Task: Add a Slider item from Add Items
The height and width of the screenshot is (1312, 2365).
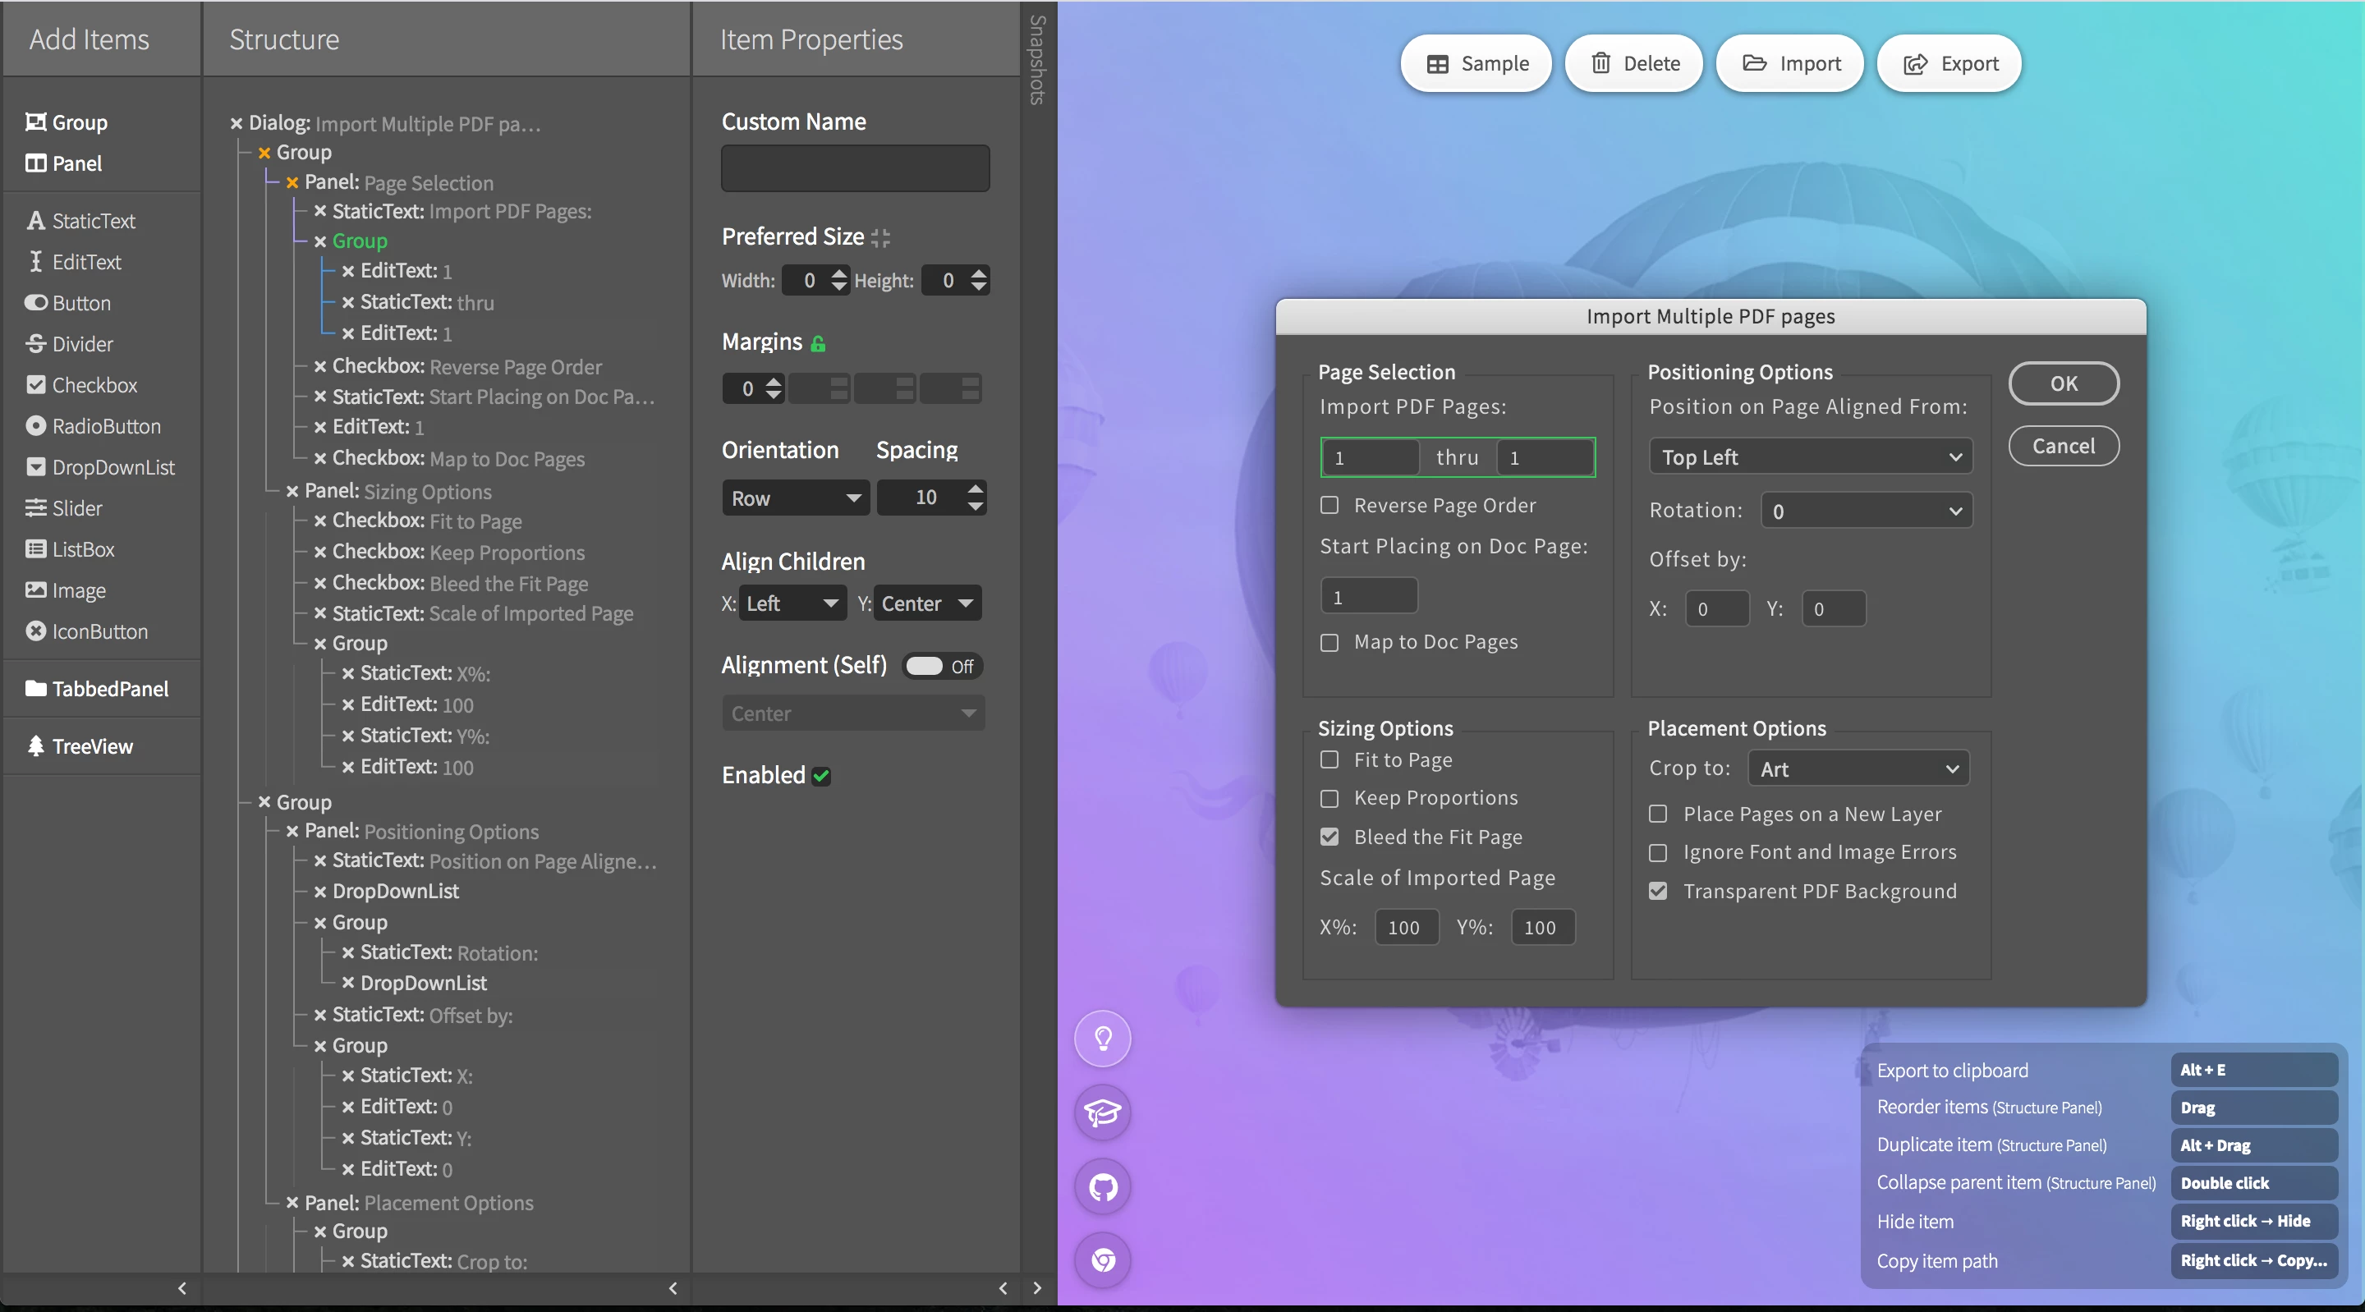Action: (76, 507)
